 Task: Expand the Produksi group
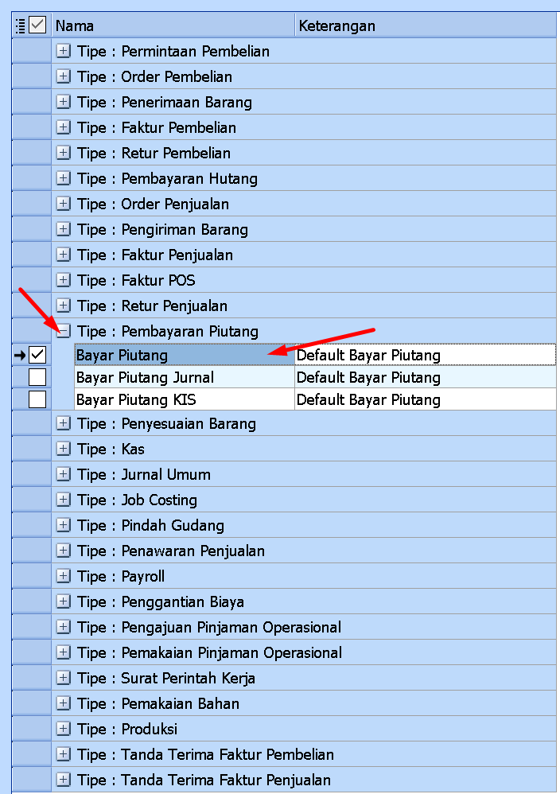click(64, 730)
